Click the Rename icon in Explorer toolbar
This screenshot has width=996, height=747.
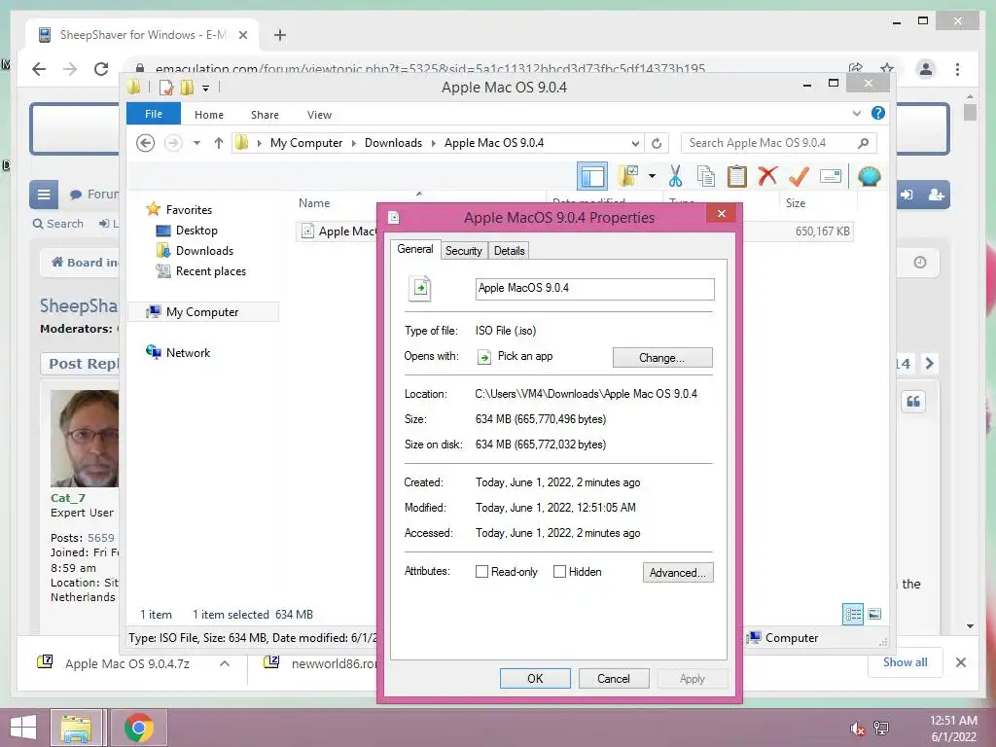tap(831, 176)
